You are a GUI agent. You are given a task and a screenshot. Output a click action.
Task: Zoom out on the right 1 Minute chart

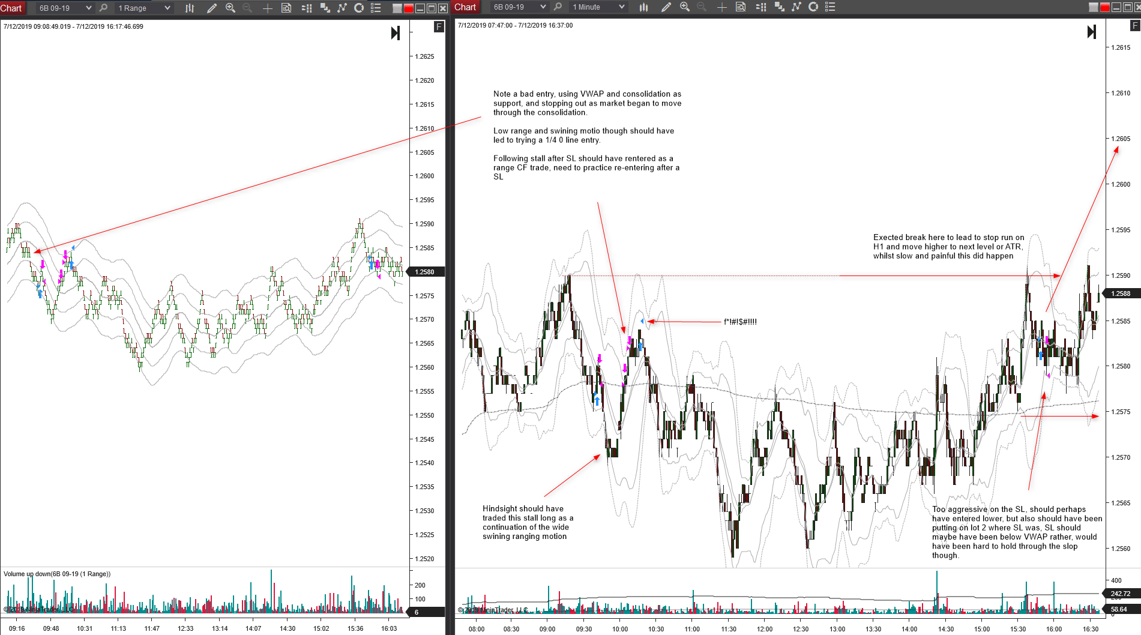tap(702, 7)
